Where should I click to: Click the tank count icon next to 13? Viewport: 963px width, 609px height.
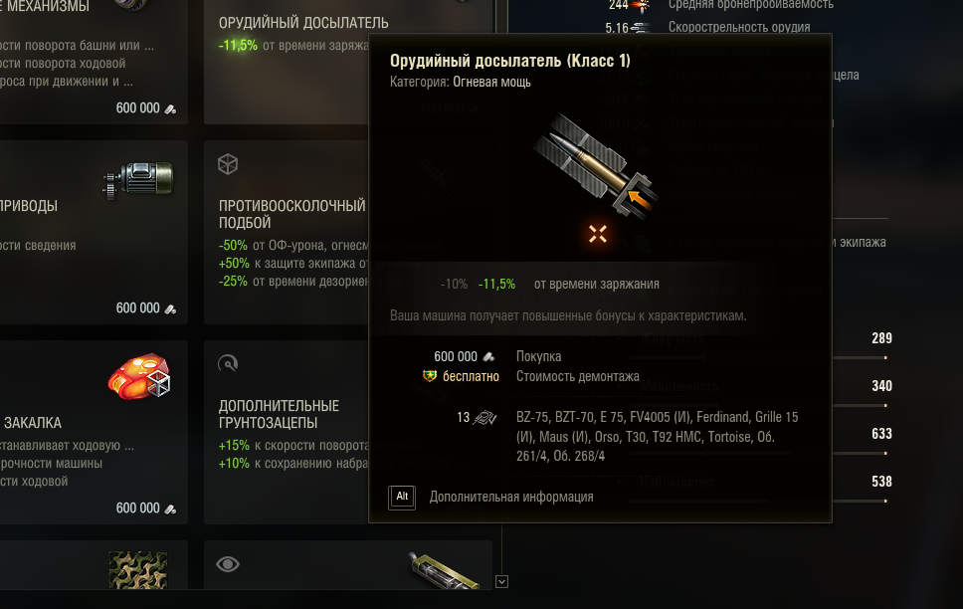(484, 417)
